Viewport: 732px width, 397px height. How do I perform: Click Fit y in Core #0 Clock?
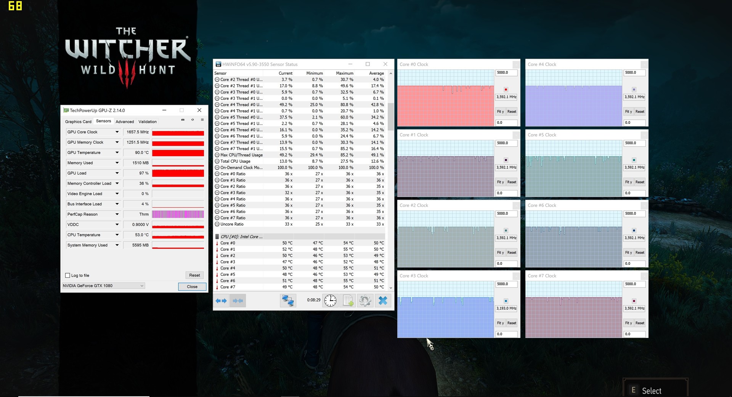[500, 112]
